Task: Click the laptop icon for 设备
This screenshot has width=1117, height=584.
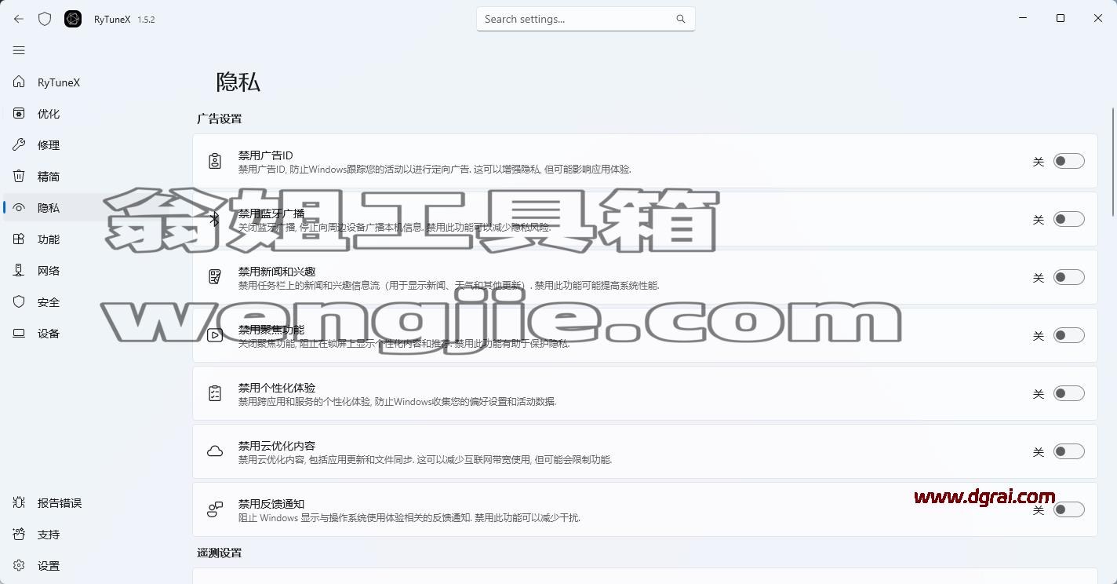Action: 19,334
